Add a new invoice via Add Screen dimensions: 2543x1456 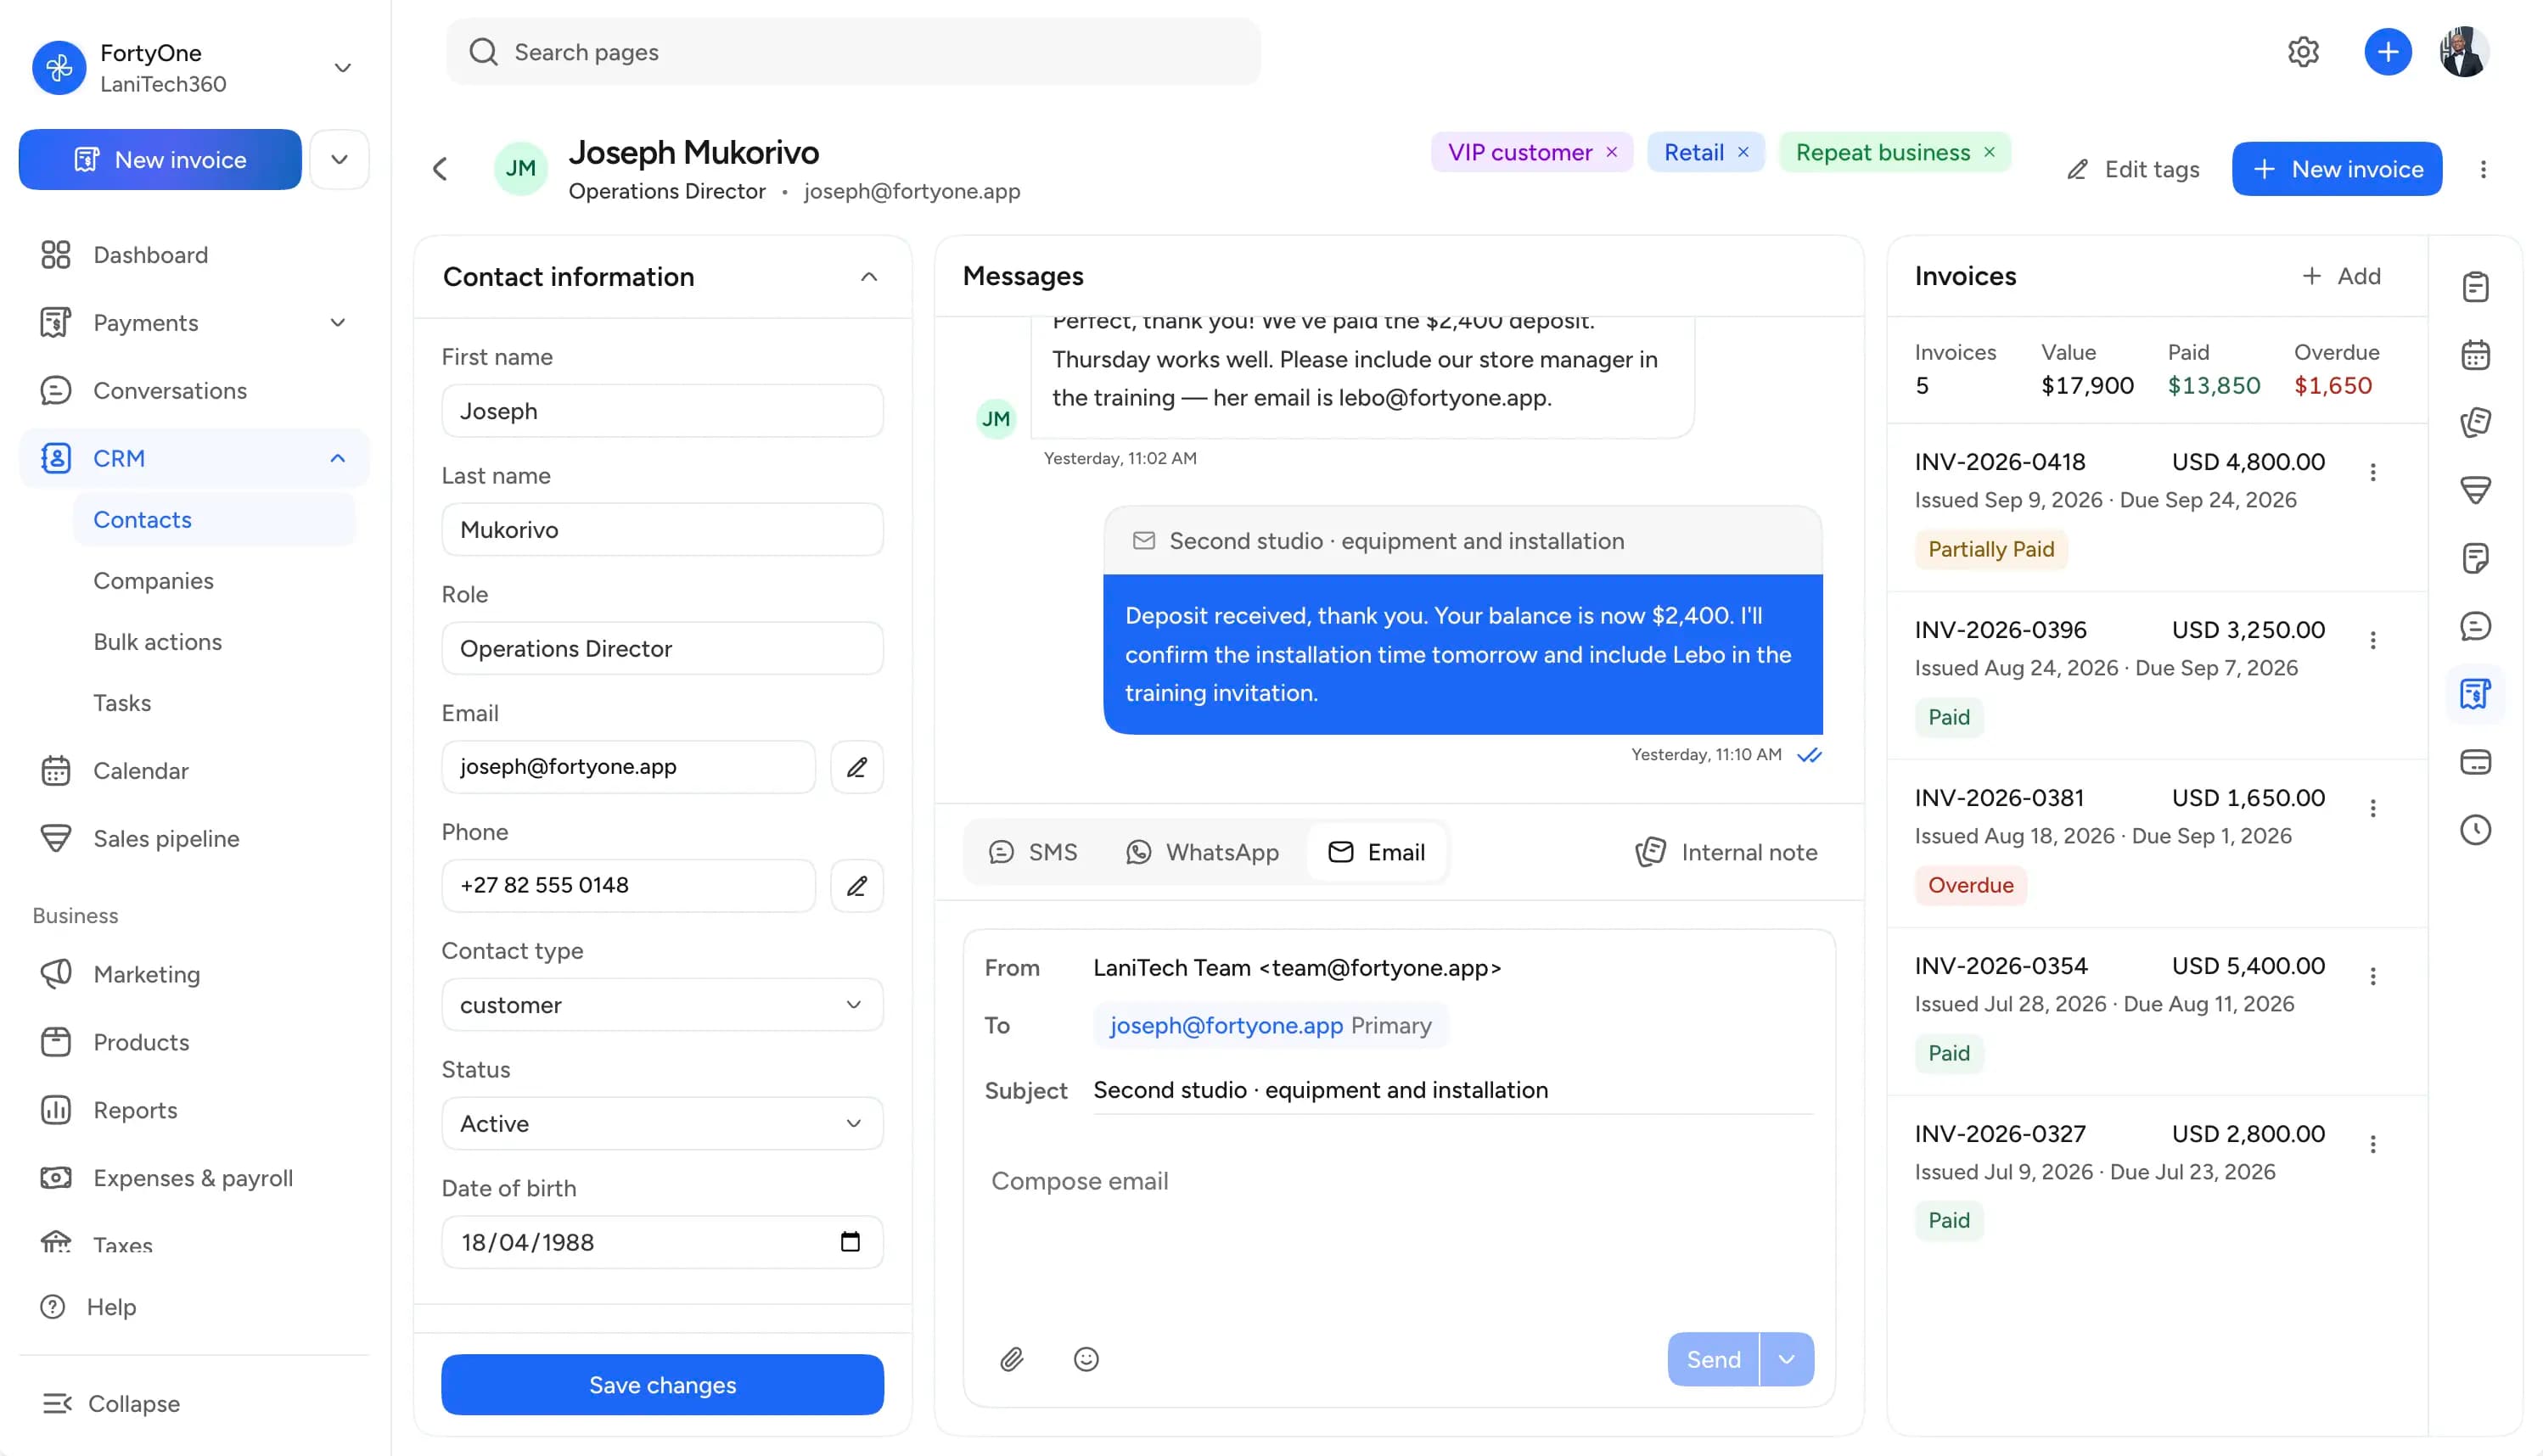2341,276
